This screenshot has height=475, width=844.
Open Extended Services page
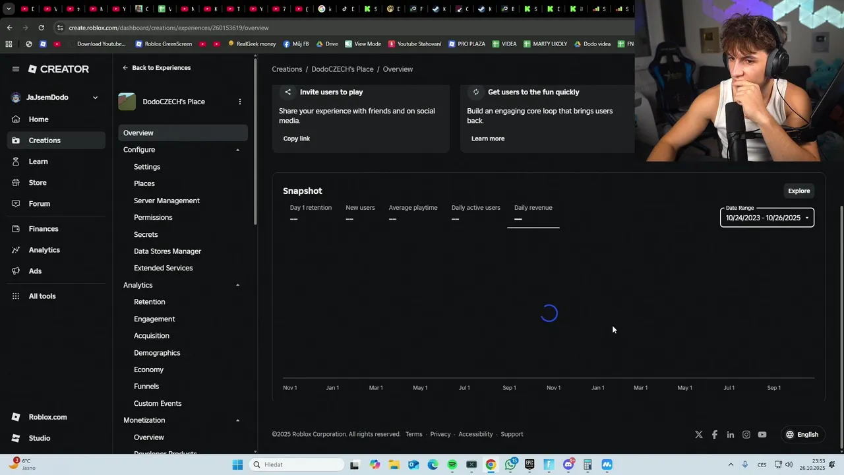click(164, 269)
